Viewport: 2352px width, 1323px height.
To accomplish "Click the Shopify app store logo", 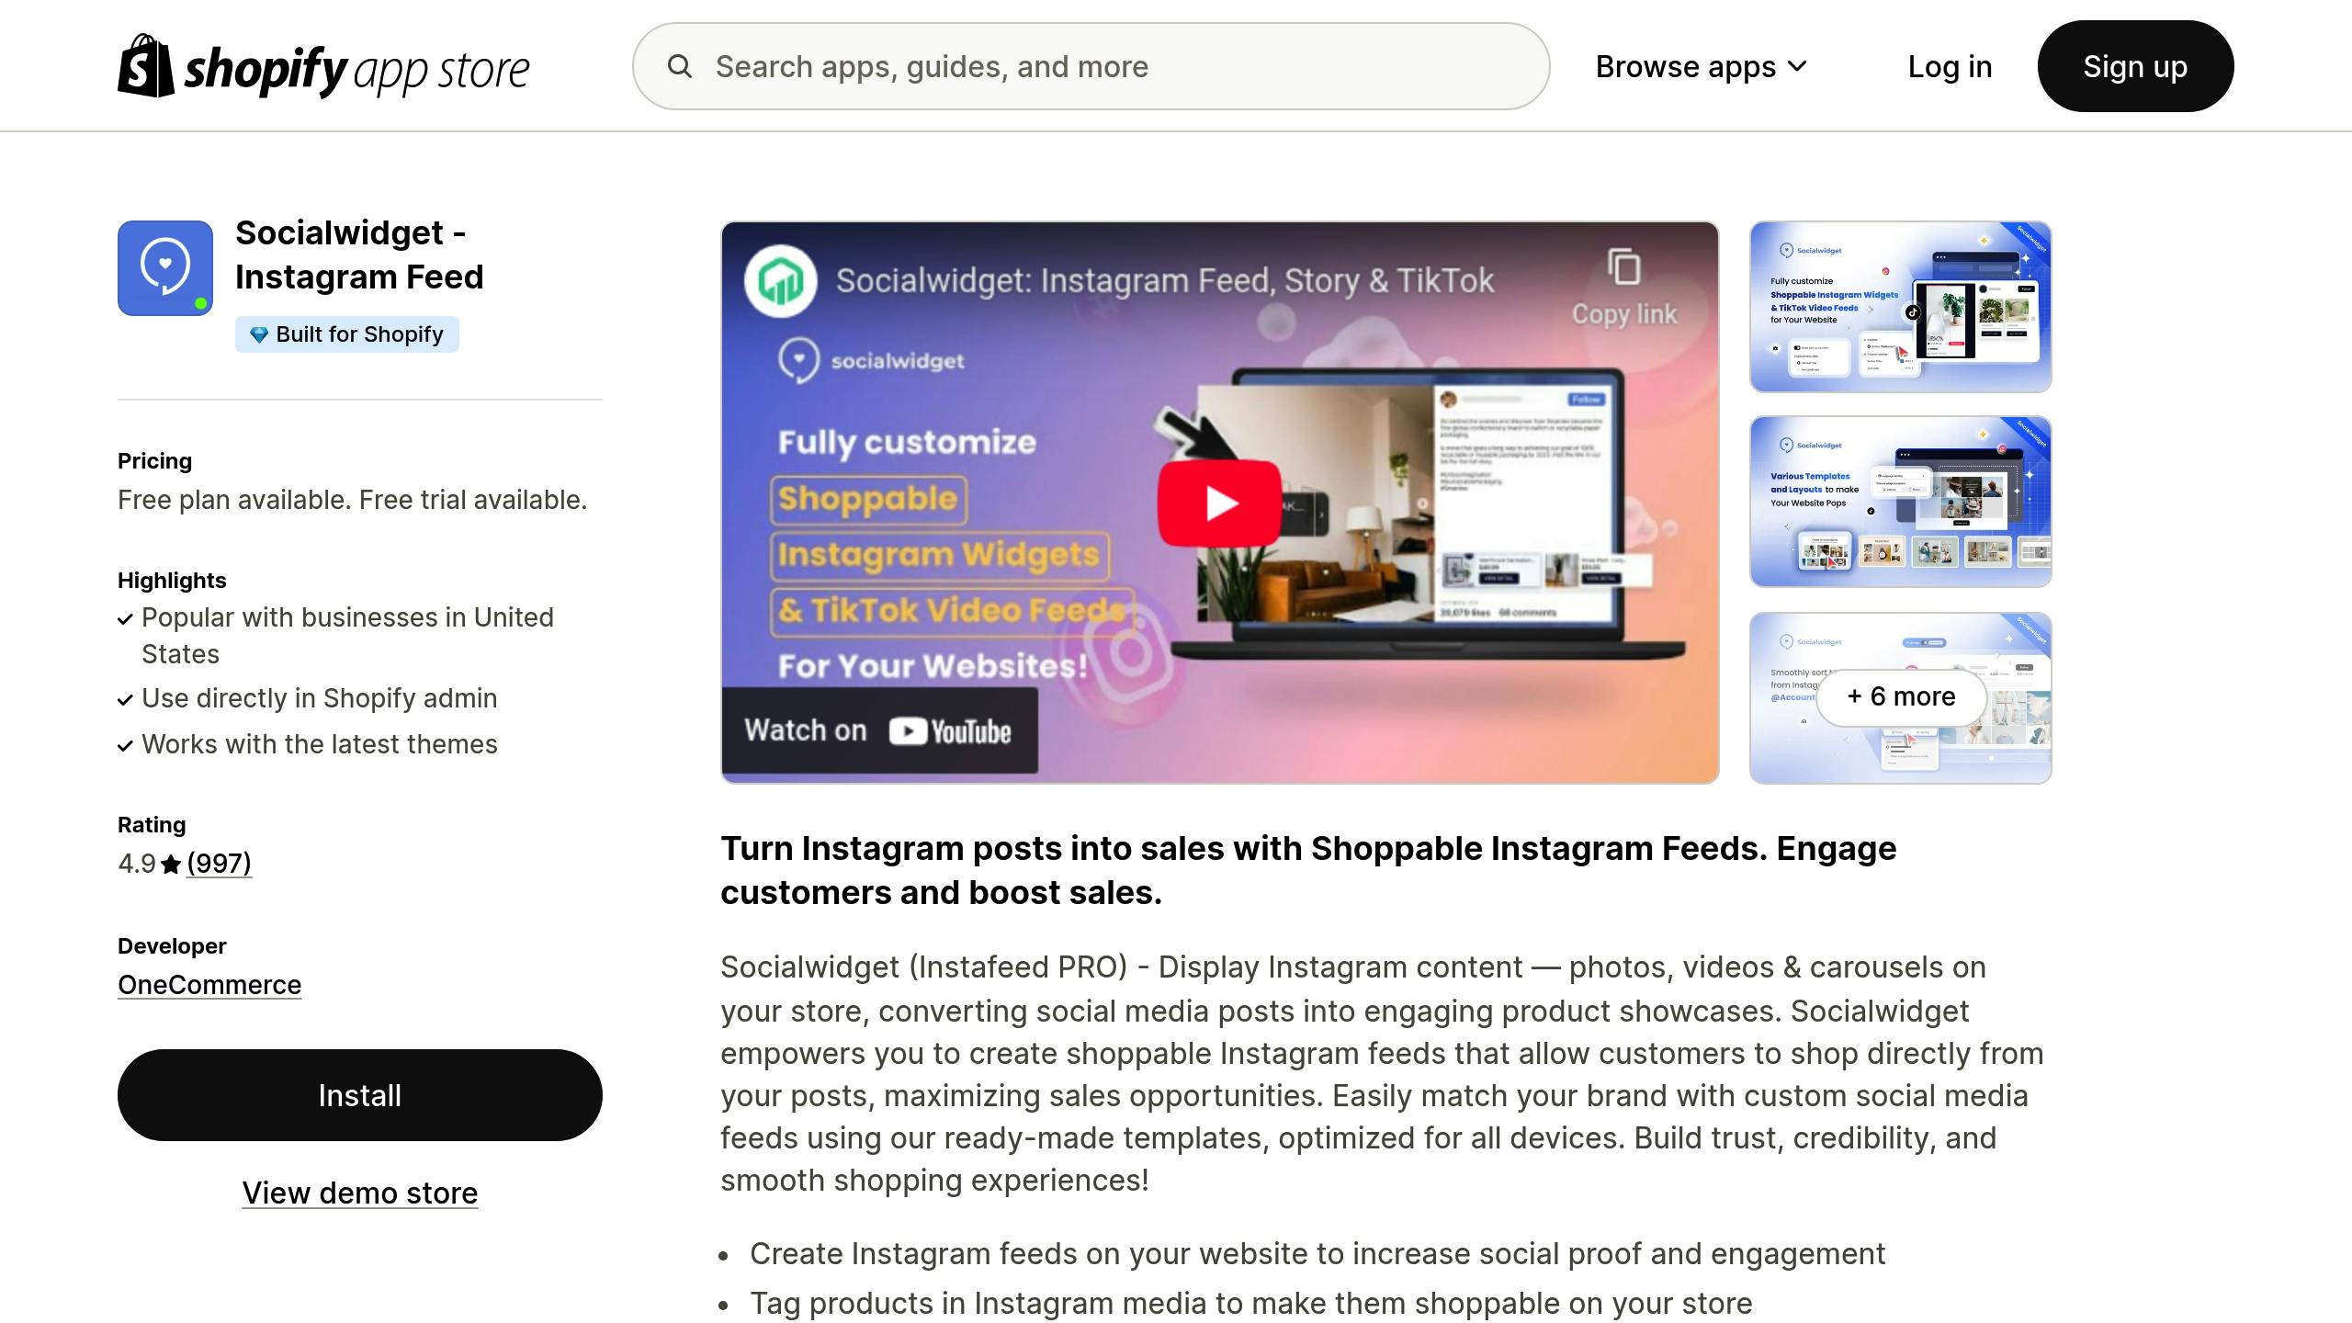I will pos(323,66).
